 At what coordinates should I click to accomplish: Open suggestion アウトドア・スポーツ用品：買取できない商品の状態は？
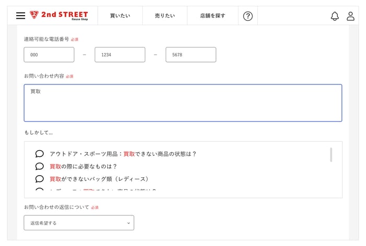(x=123, y=154)
